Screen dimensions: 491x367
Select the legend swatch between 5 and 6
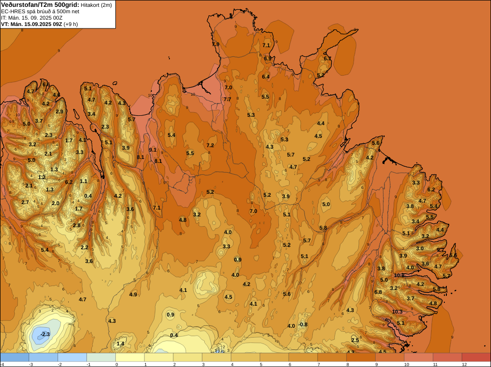pyautogui.click(x=274, y=357)
